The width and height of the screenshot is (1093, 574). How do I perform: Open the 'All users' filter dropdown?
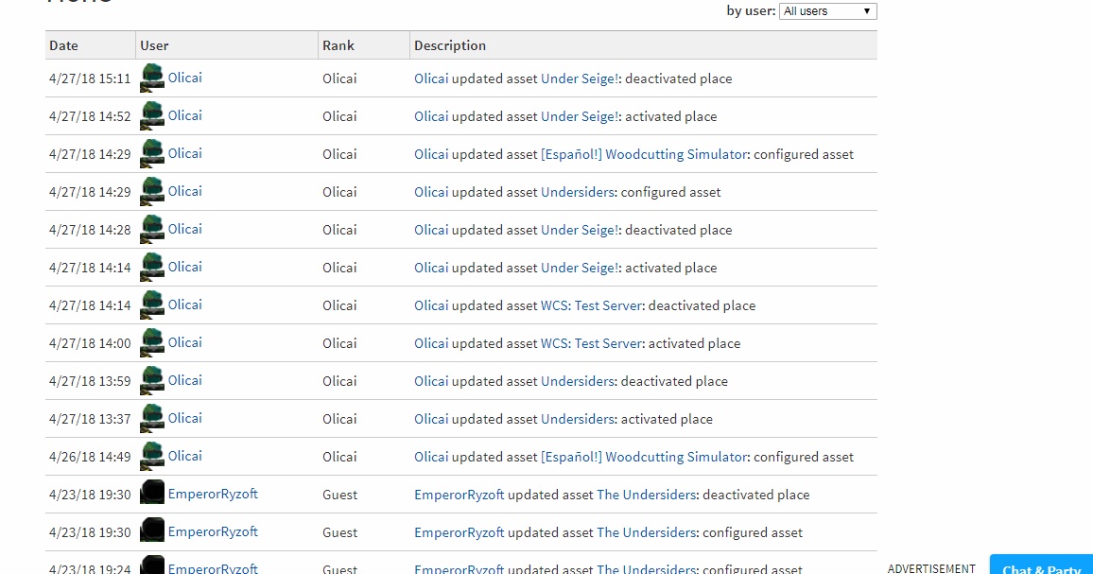(x=827, y=11)
